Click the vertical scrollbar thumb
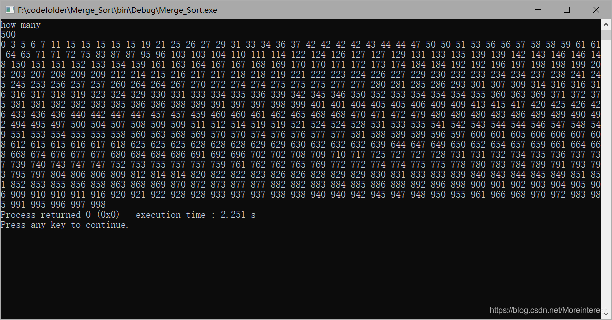Image resolution: width=612 pixels, height=320 pixels. pos(606,35)
